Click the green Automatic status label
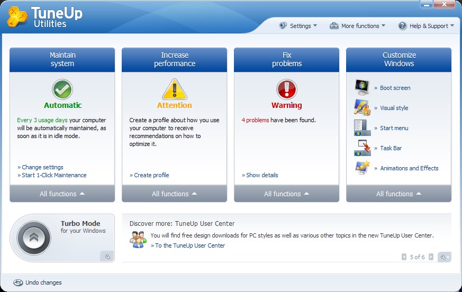Viewport: 462px width, 292px height. (63, 105)
